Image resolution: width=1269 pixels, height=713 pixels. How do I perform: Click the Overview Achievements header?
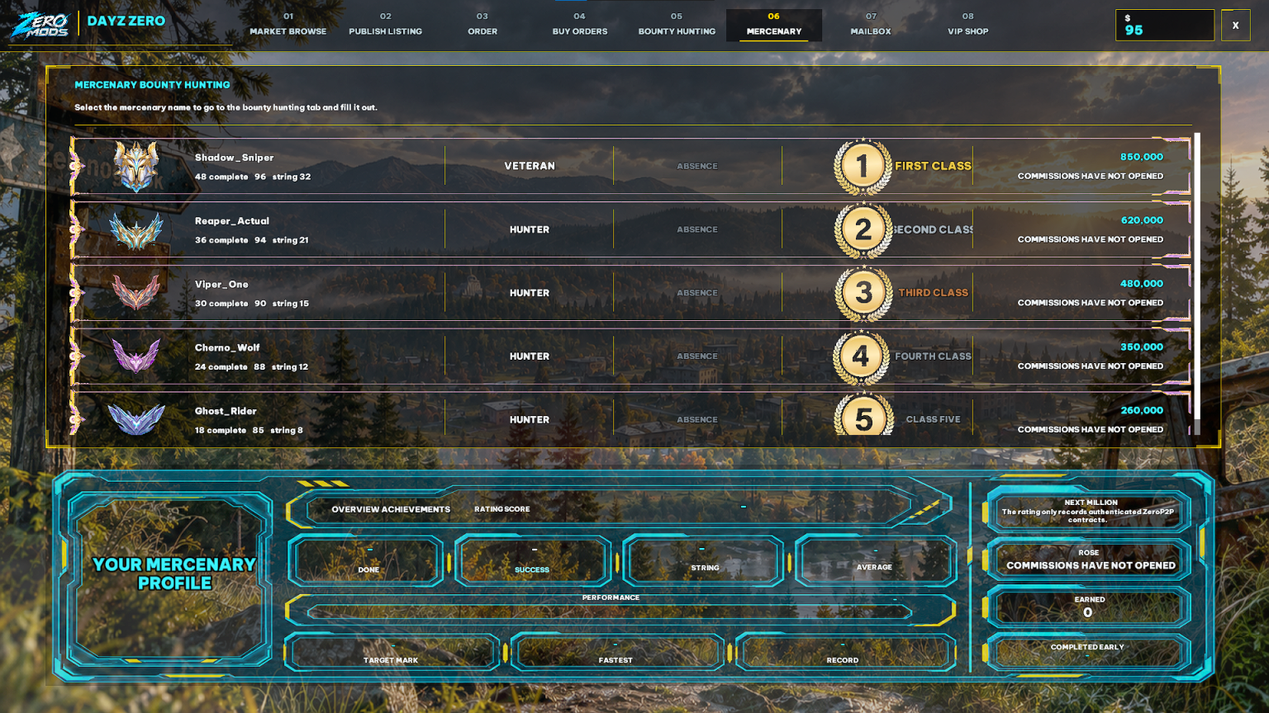pyautogui.click(x=391, y=509)
